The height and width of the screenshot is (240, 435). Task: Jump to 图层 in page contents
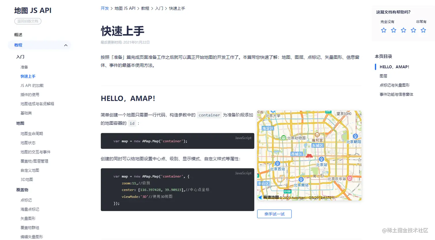click(x=383, y=76)
